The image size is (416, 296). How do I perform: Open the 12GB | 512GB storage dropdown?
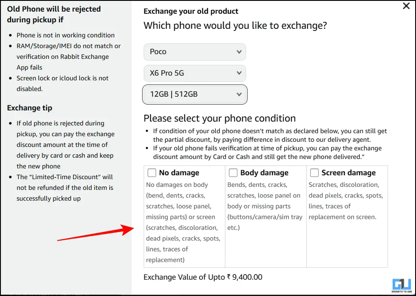(195, 95)
